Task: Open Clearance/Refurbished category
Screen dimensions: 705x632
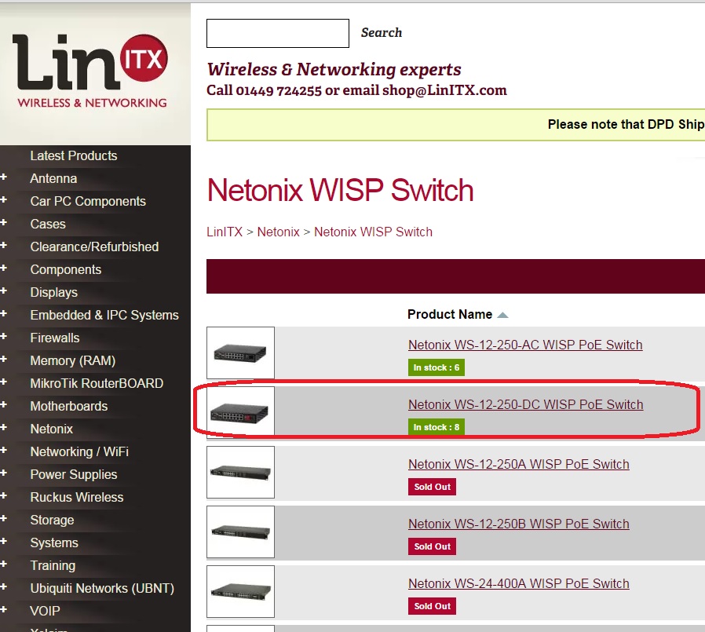Action: [x=94, y=247]
